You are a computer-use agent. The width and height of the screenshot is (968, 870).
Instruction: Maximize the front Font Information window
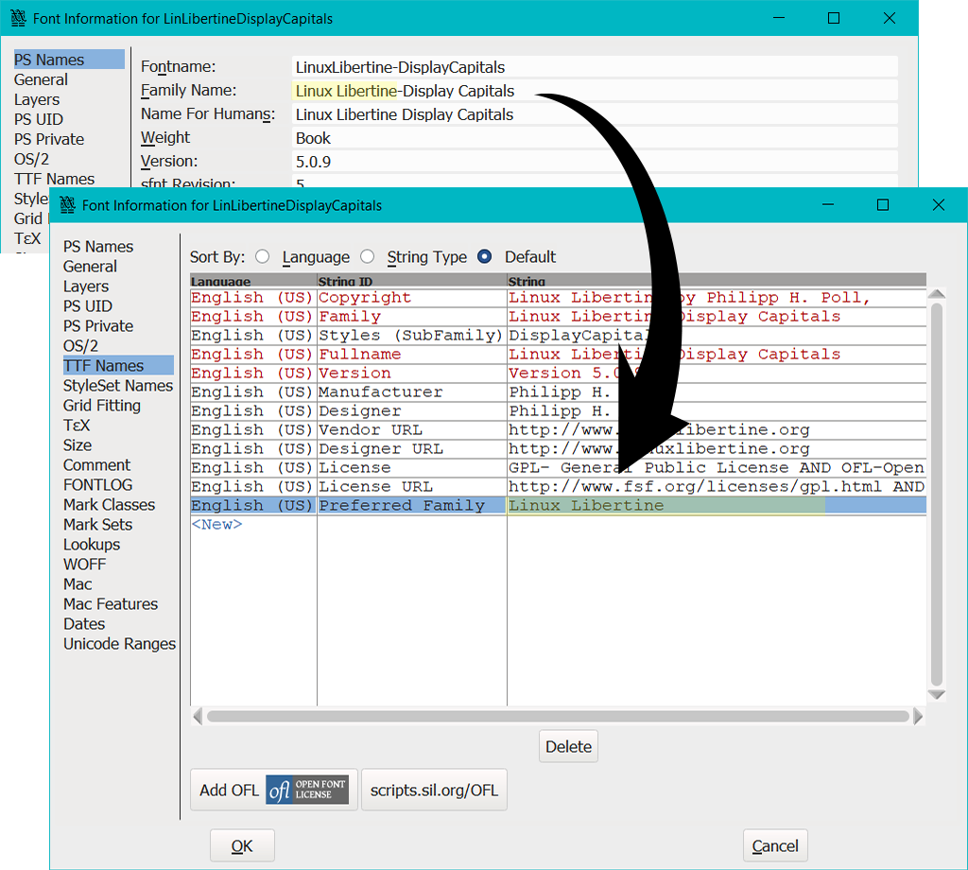pyautogui.click(x=883, y=205)
